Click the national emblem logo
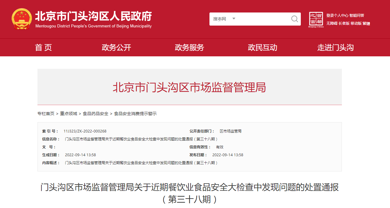This screenshot has height=208, width=390. [21, 19]
